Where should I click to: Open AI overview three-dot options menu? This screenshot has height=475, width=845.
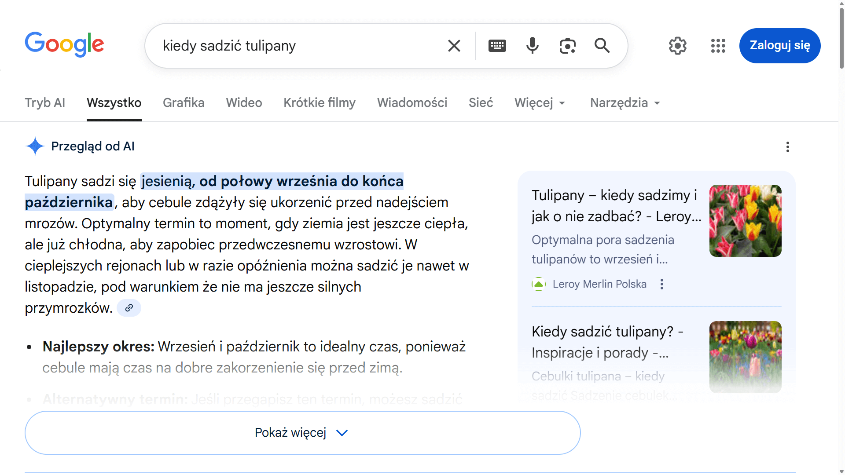[x=787, y=147]
